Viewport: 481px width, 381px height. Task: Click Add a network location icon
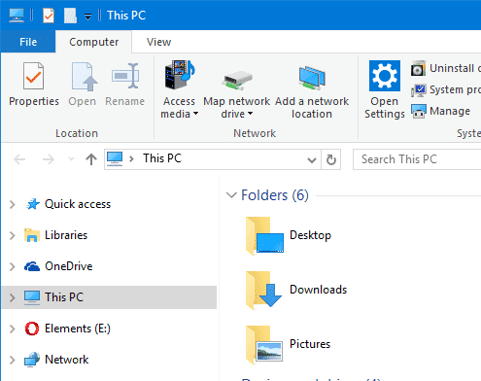point(312,78)
